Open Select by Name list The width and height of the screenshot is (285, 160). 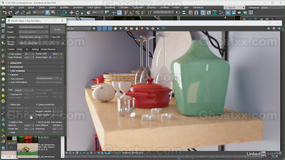[53, 13]
